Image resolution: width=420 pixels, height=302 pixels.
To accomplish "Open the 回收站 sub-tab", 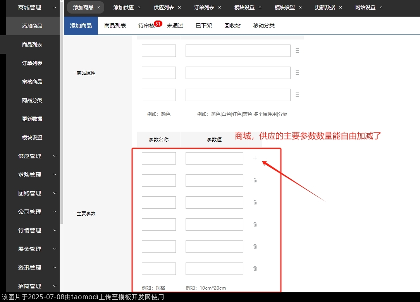I will [232, 26].
